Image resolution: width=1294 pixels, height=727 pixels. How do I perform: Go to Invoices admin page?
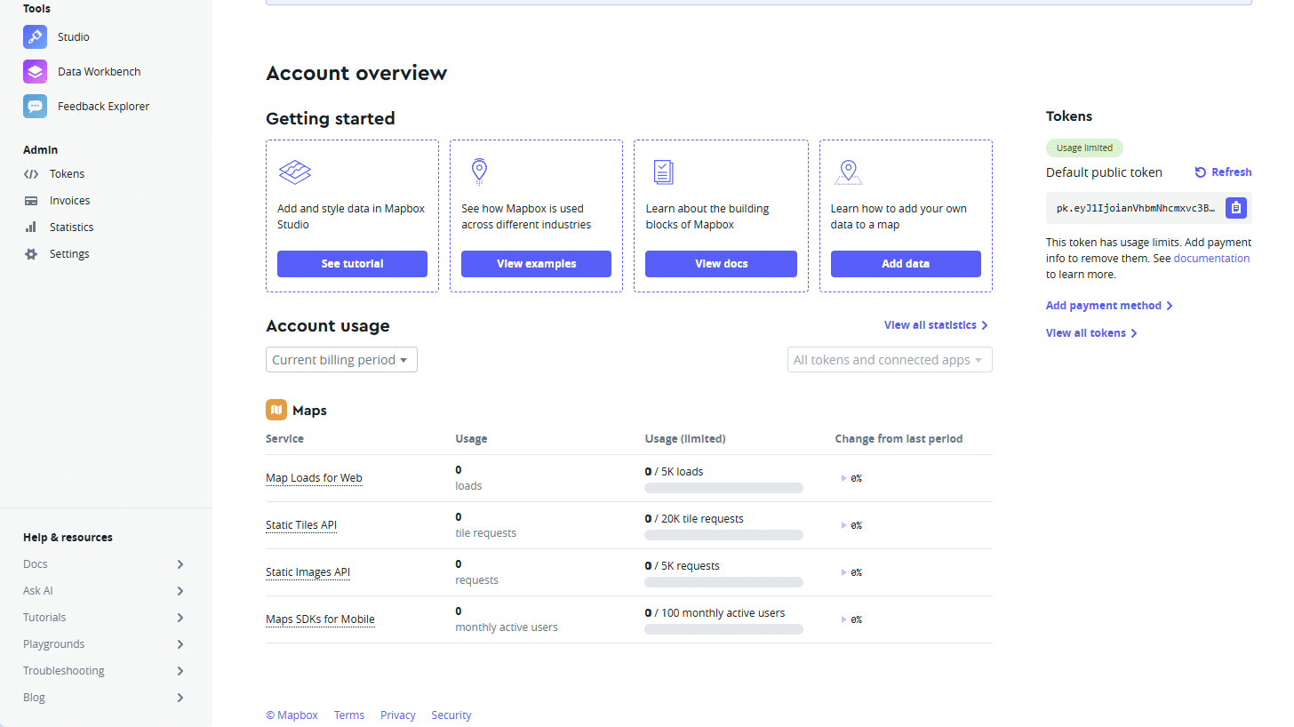(x=70, y=201)
